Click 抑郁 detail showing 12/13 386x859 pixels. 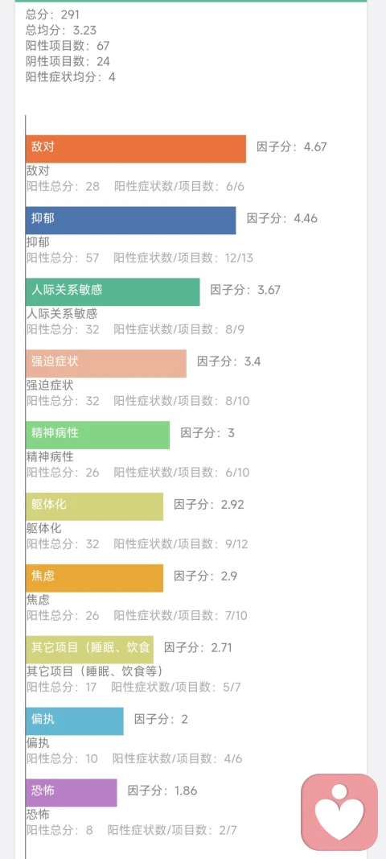[140, 258]
